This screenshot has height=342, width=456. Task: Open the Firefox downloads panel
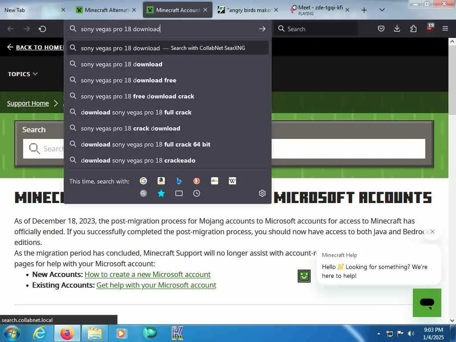(397, 28)
